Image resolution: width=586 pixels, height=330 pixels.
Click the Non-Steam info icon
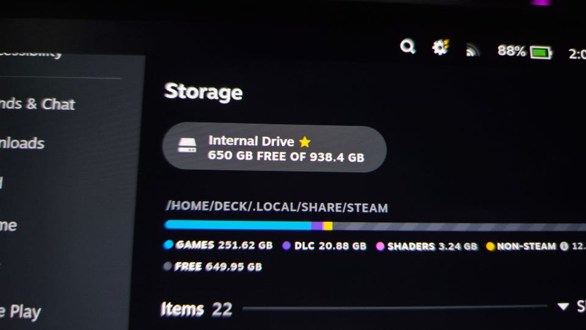564,246
